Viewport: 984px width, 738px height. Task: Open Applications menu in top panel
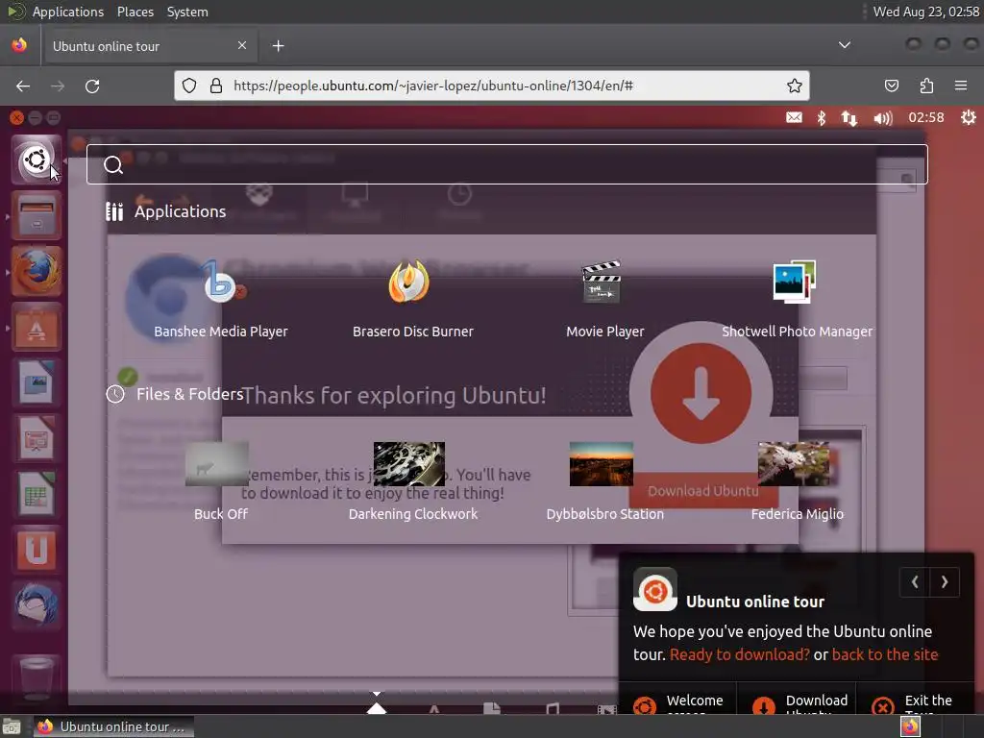point(68,12)
